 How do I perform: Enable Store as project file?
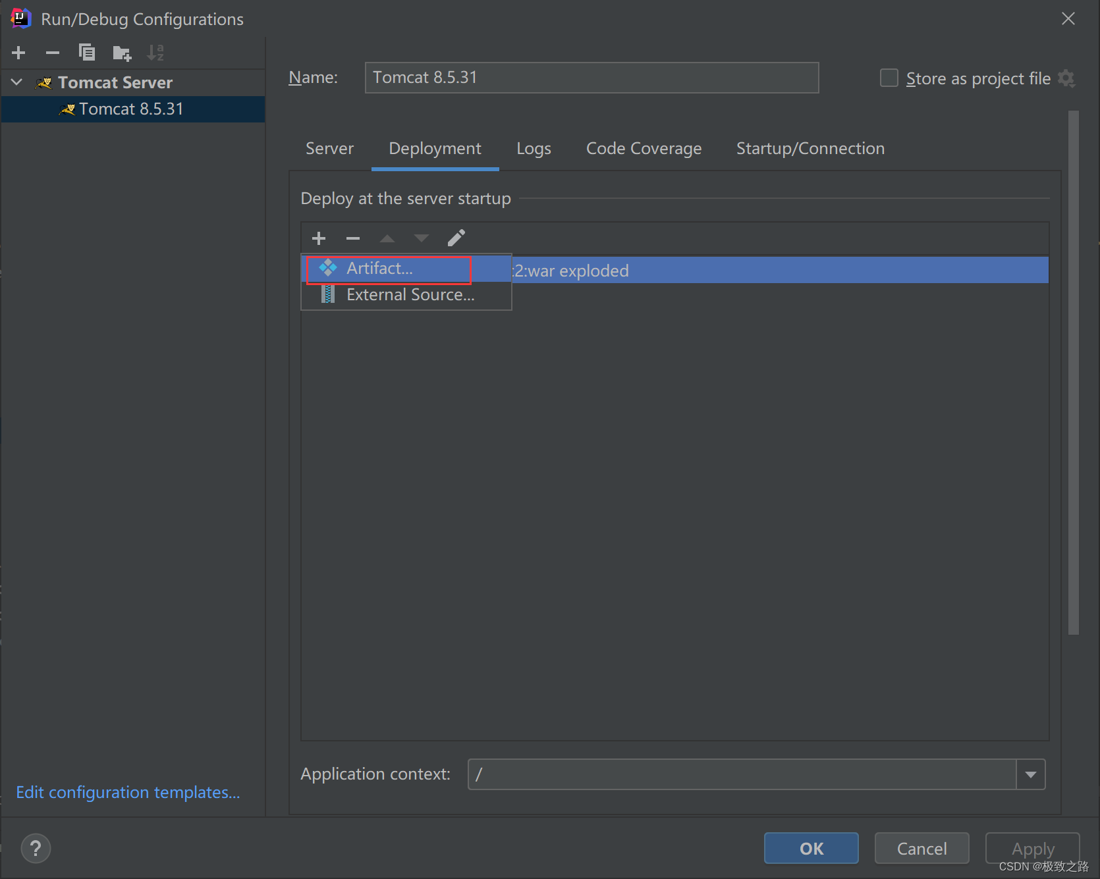coord(889,78)
